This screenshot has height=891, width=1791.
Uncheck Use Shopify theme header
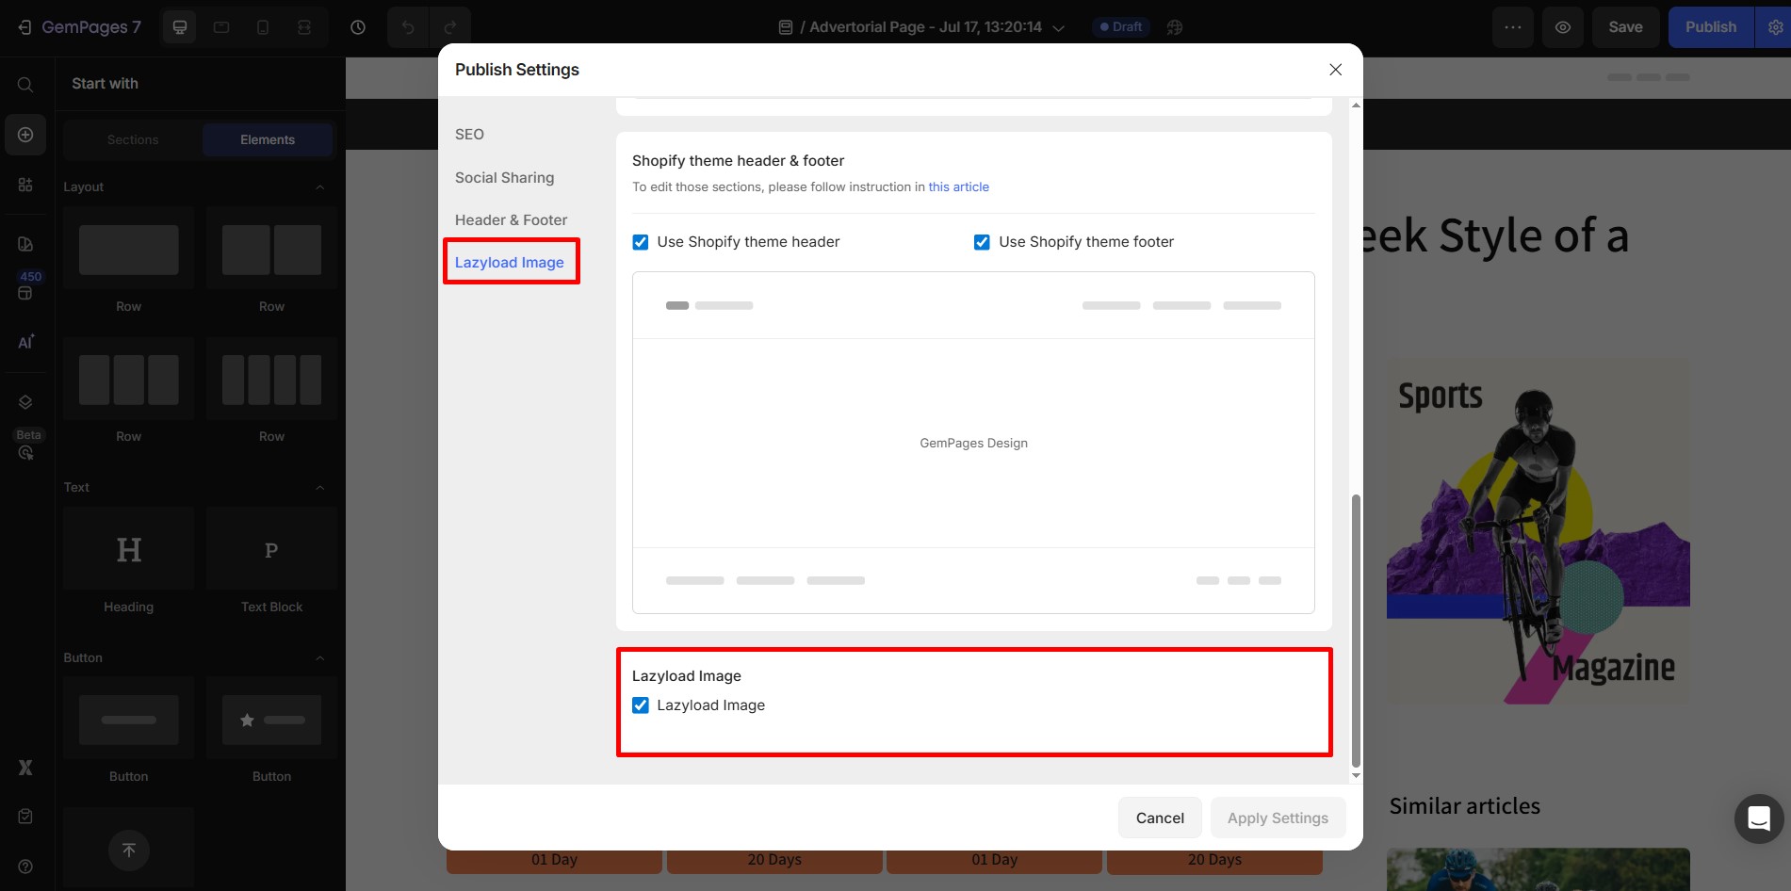[x=641, y=241]
